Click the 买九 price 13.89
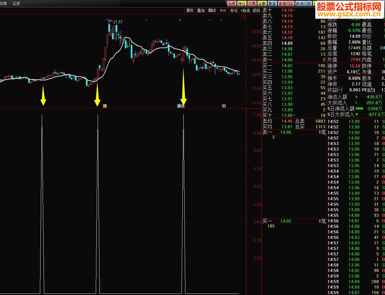 coord(287,110)
